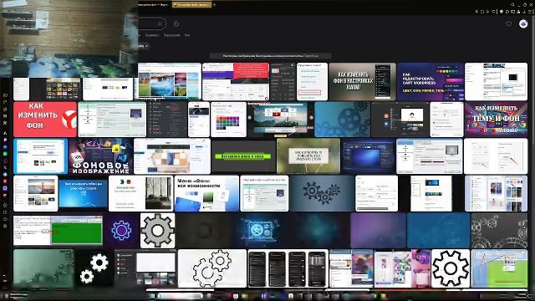Open the dark gears on steel-blue thumbnail

(321, 193)
